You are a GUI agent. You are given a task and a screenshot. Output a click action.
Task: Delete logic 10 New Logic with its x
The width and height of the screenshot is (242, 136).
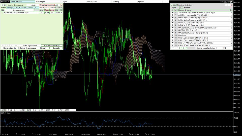(x=231, y=36)
